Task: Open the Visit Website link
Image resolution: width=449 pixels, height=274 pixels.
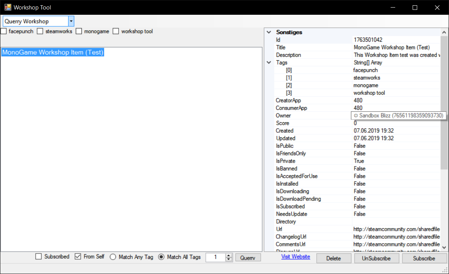Action: click(296, 257)
